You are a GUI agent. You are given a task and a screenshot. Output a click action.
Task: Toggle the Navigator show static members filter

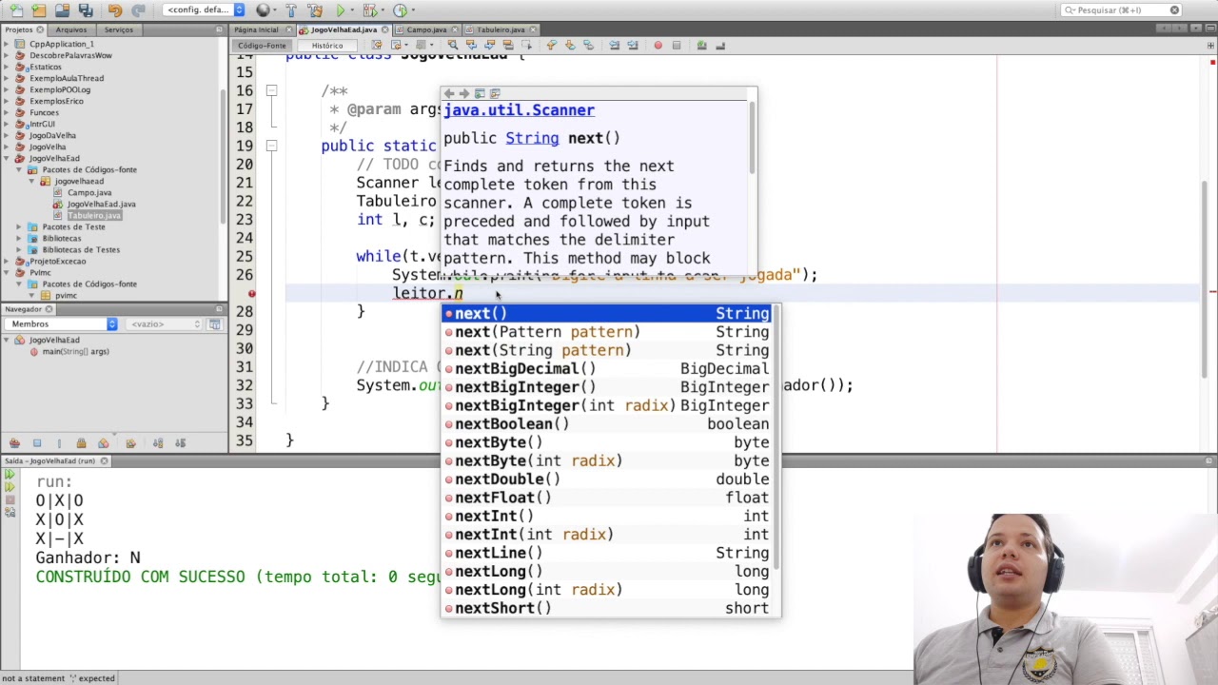(59, 443)
